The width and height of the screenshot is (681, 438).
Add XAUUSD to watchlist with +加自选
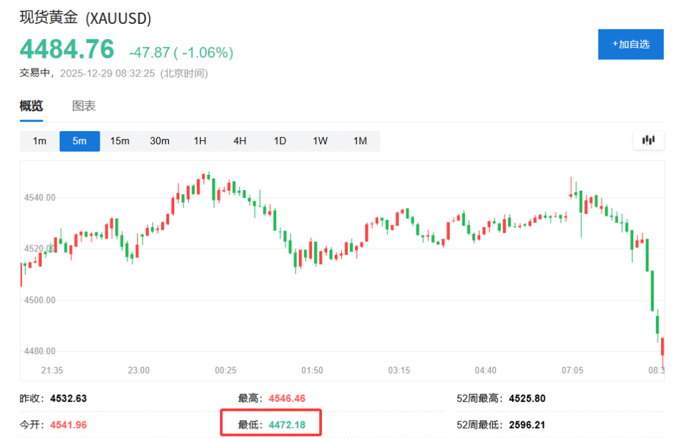click(630, 45)
